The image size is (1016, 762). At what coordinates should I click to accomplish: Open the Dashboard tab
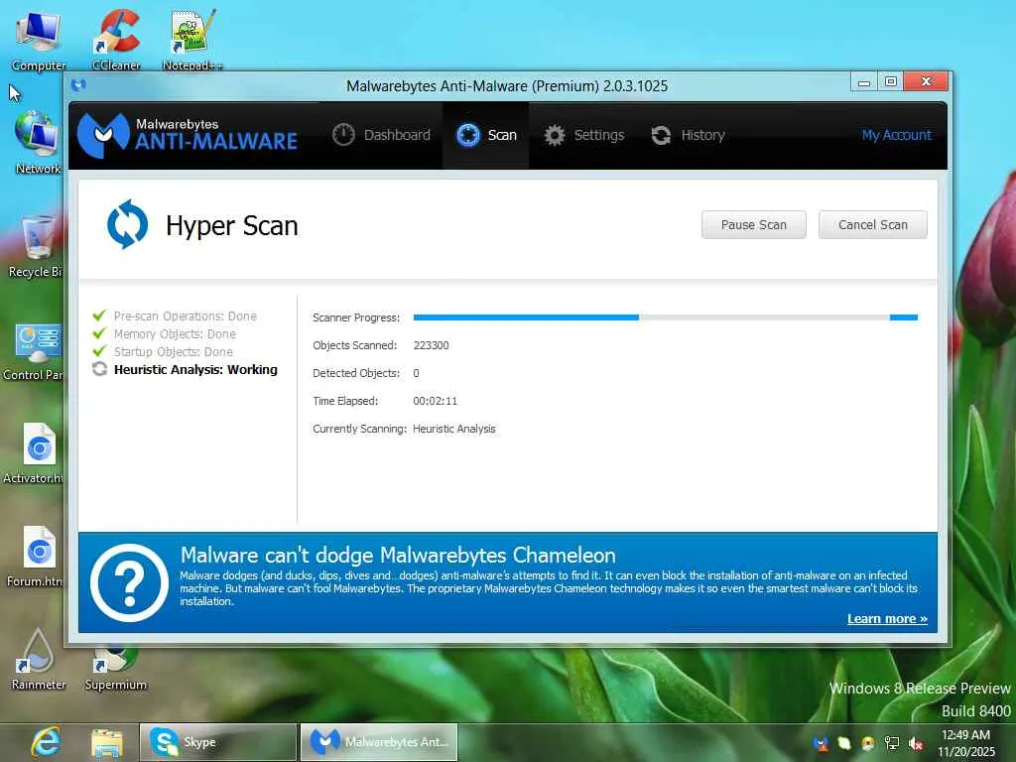(x=381, y=135)
